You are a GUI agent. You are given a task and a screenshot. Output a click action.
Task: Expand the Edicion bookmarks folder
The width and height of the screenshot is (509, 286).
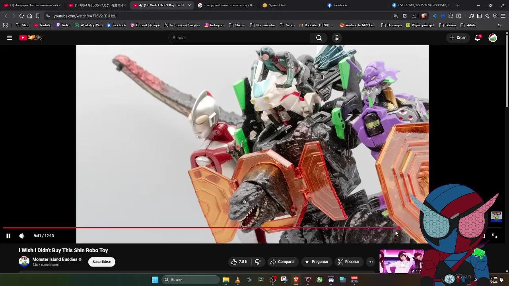(447, 25)
